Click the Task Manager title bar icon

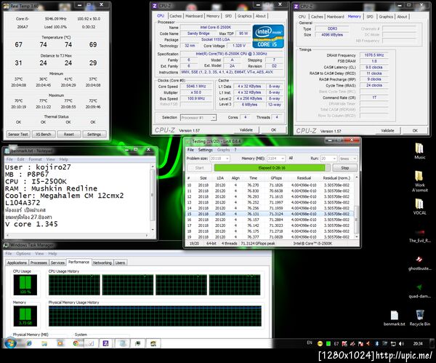tap(6, 245)
